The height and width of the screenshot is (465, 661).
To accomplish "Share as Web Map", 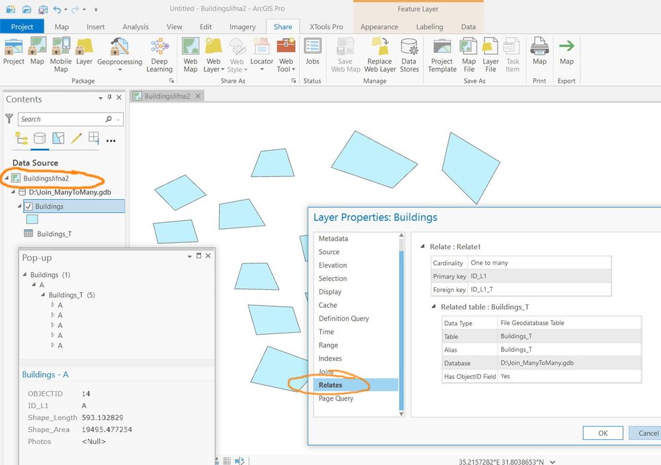I will click(191, 55).
